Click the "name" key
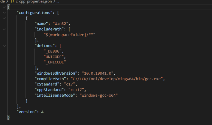This screenshot has width=212, height=125. pos(41,24)
